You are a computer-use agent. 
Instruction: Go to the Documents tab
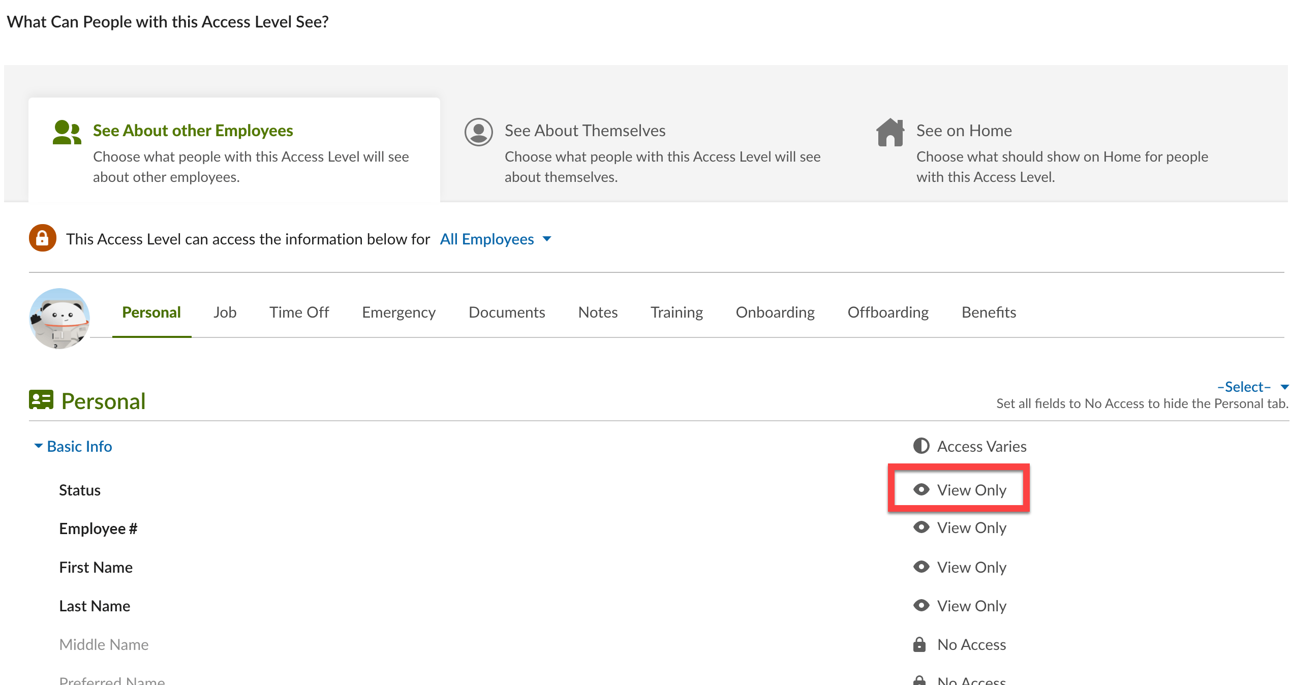507,312
